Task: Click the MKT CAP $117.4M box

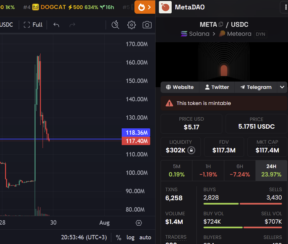Action: tap(267, 147)
